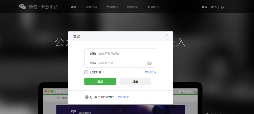The height and width of the screenshot is (114, 254).
Task: Select 数据中心 in the top navigation
Action: point(132,7)
